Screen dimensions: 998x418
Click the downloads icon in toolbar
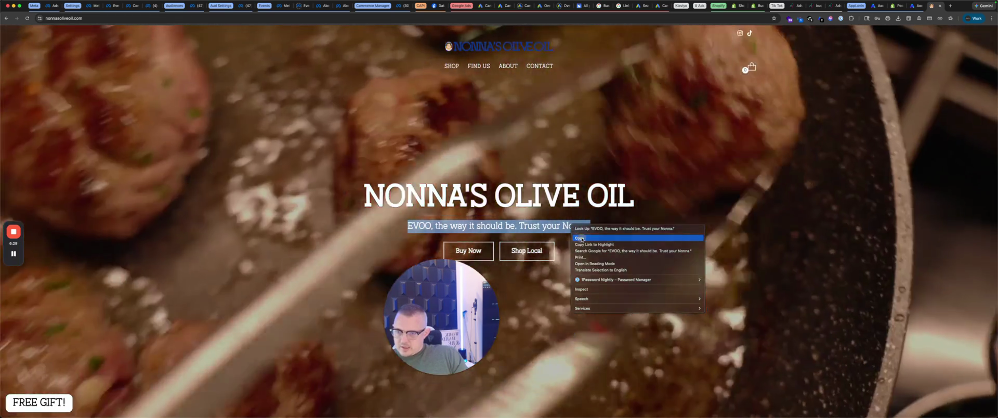click(898, 18)
